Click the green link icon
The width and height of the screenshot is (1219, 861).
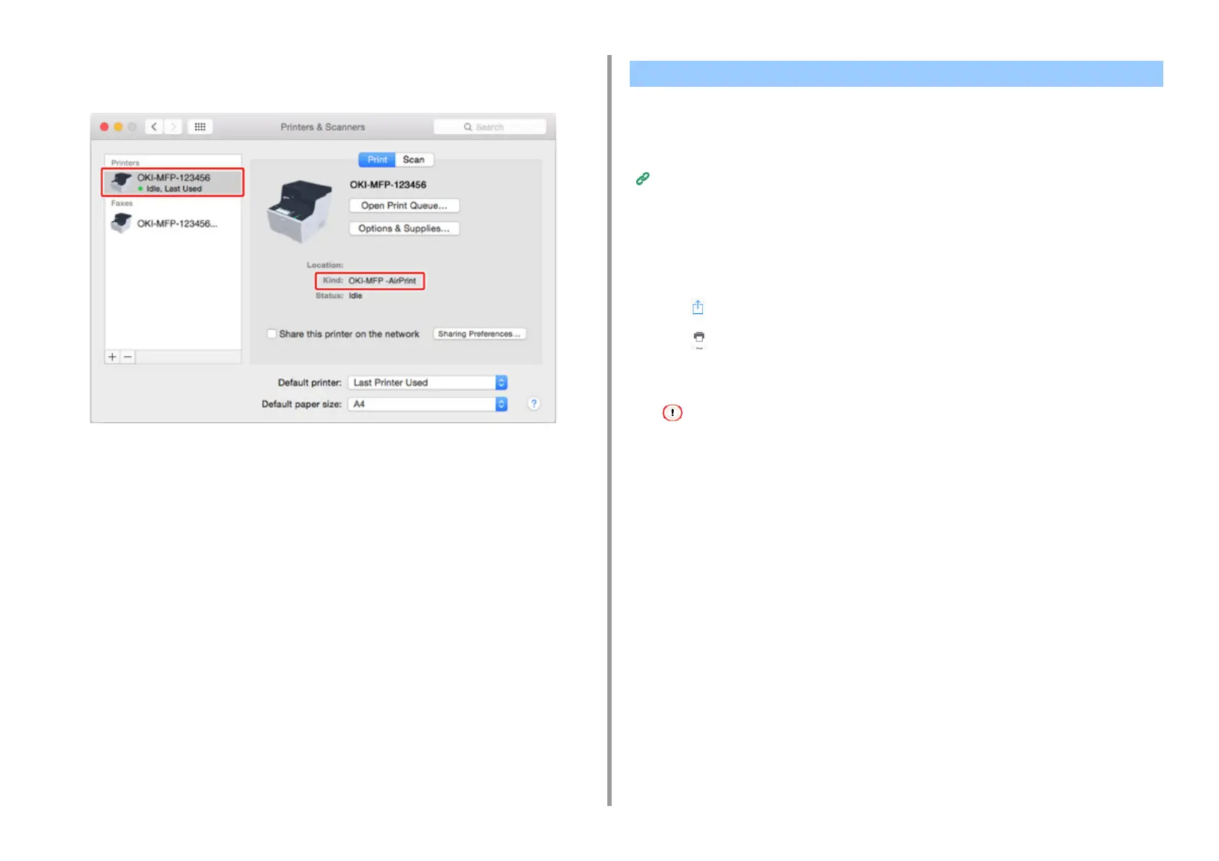tap(643, 179)
